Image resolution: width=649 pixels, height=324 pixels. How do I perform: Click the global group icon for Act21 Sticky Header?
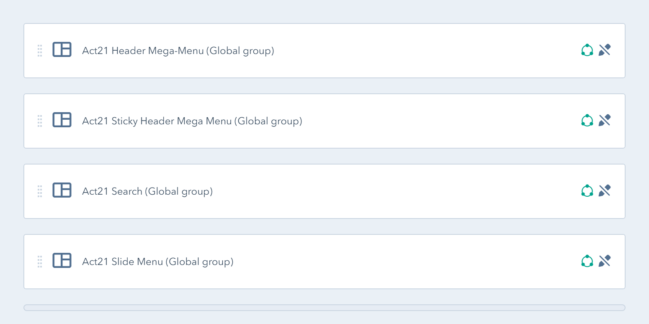click(x=587, y=121)
